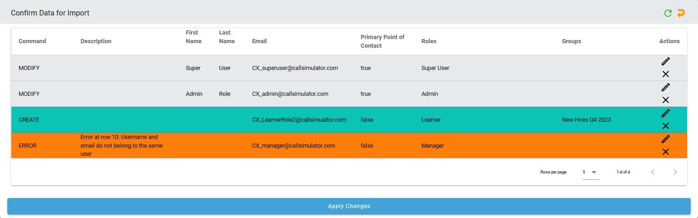This screenshot has width=698, height=218.
Task: Go to previous page of results
Action: [653, 172]
